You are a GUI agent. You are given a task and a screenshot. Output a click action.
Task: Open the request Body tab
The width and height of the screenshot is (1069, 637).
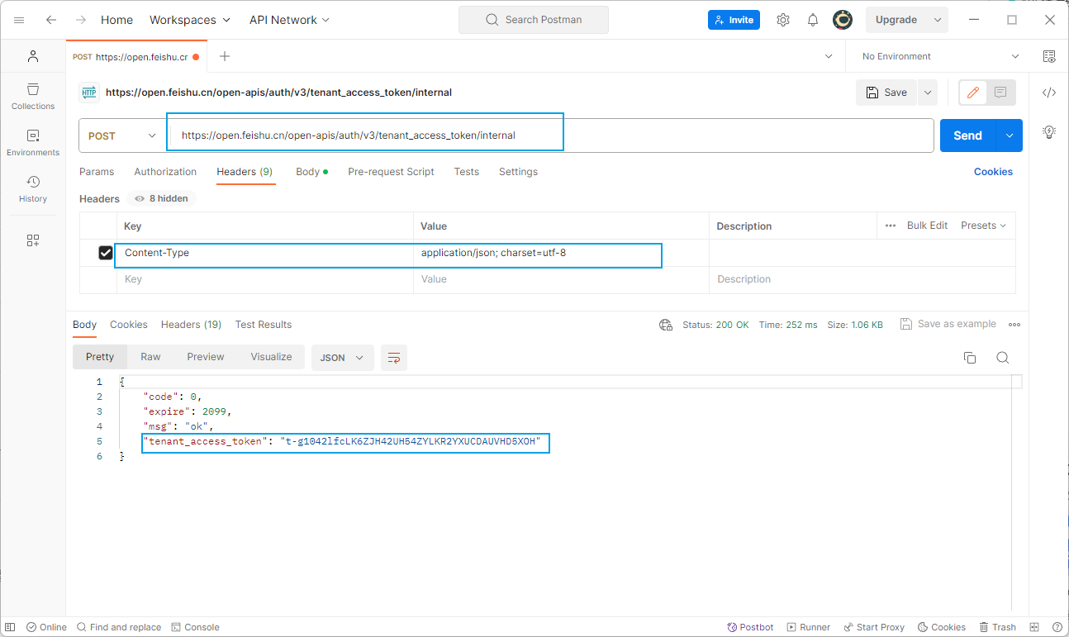(311, 172)
